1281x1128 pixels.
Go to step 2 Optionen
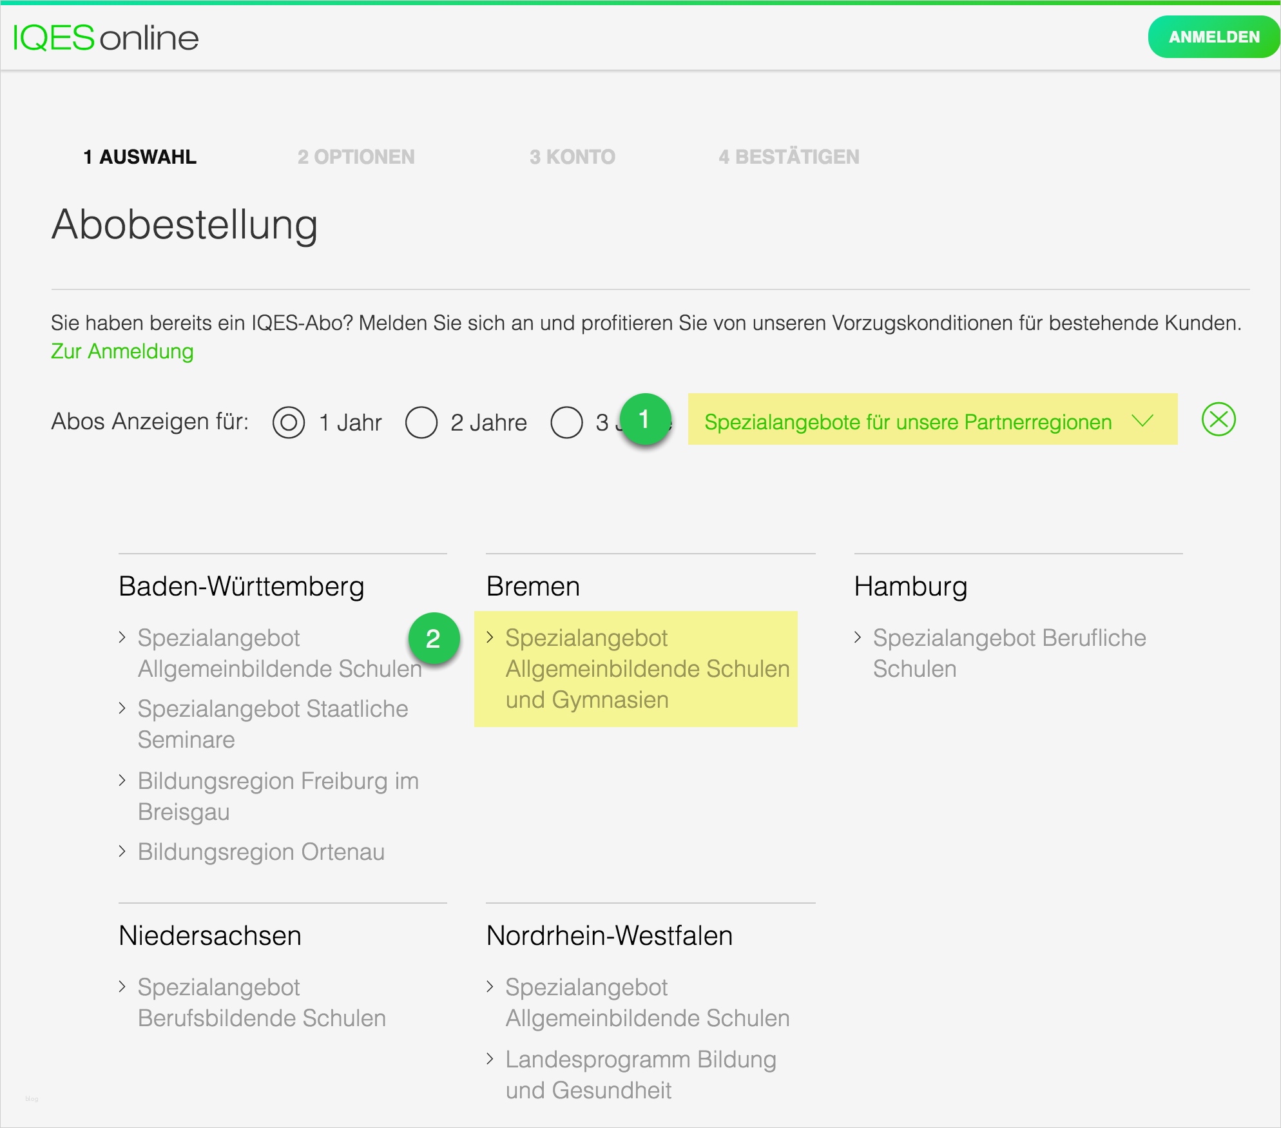tap(356, 157)
